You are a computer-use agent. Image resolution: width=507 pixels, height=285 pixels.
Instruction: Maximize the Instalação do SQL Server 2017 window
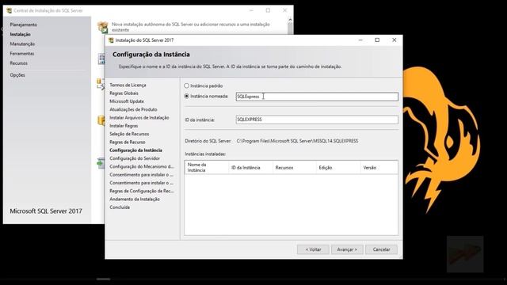click(x=377, y=40)
